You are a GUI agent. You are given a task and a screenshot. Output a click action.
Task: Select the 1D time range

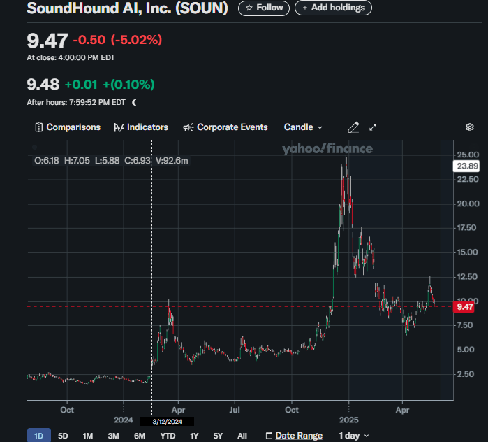(39, 436)
